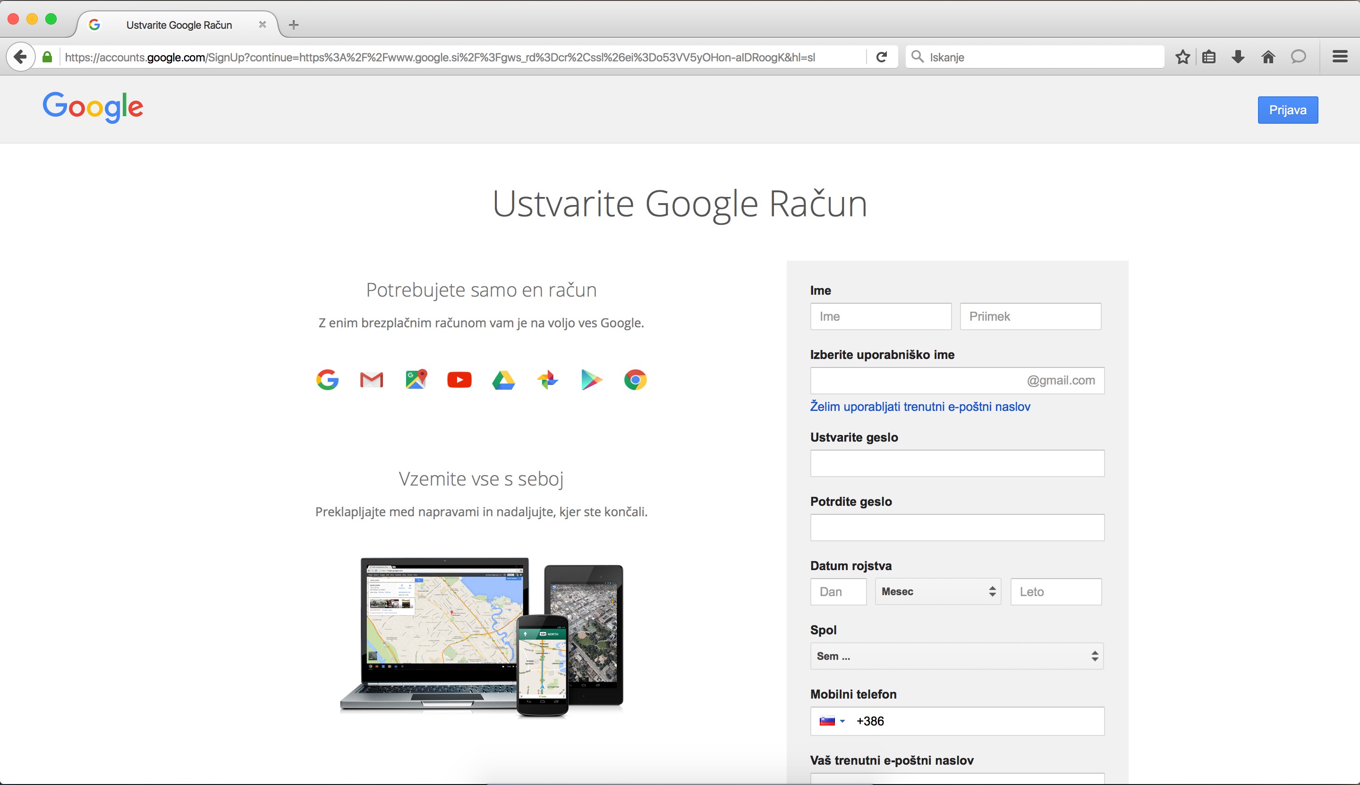Focus the +386 mobile phone field
This screenshot has height=785, width=1360.
957,721
